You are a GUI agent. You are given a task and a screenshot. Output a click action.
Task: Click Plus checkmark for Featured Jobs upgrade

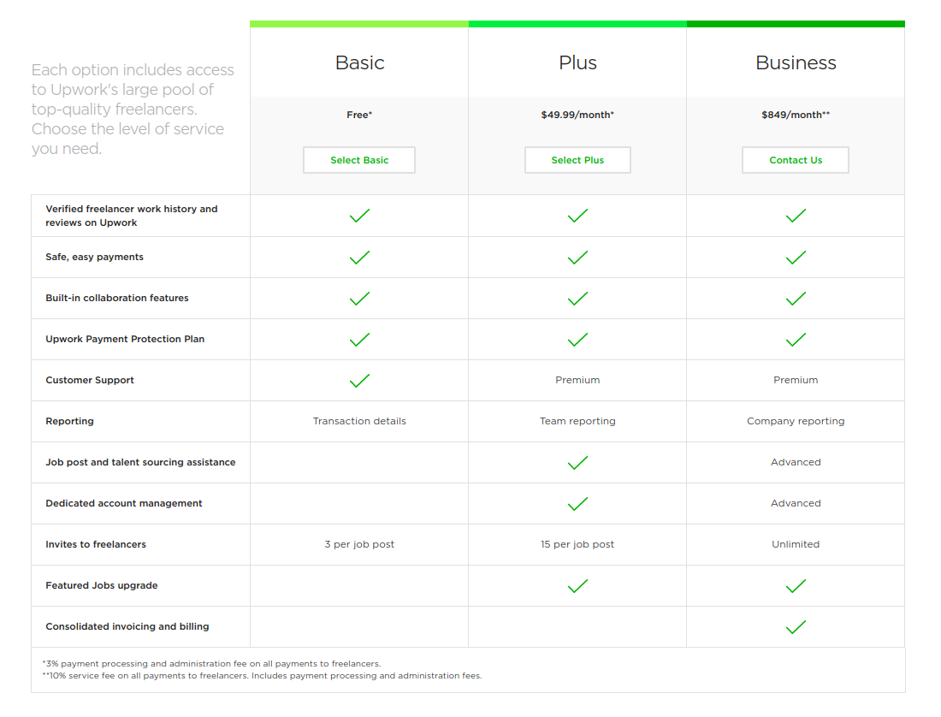pos(577,585)
